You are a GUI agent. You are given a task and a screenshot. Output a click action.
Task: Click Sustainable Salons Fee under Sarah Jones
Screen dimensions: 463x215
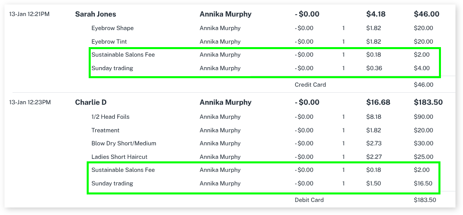[123, 55]
